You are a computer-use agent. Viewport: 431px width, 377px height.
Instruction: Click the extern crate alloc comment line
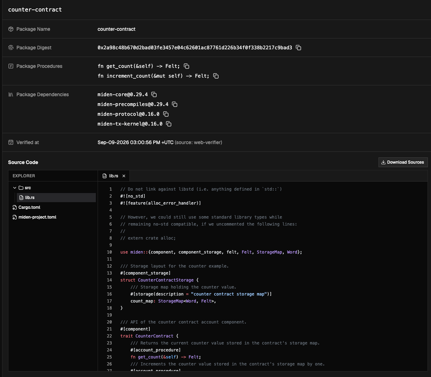[x=148, y=238]
